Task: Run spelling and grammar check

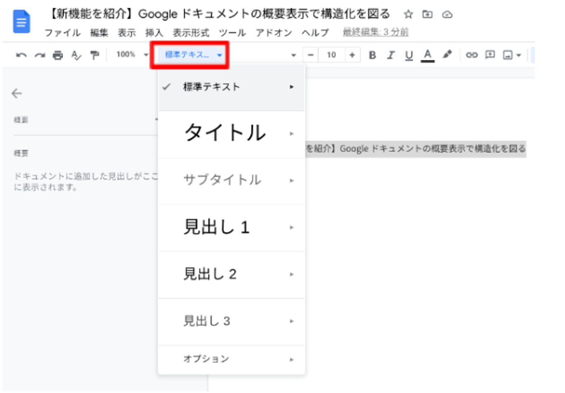Action: tap(76, 55)
